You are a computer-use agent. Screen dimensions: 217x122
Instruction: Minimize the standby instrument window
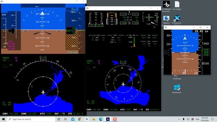pos(194,27)
